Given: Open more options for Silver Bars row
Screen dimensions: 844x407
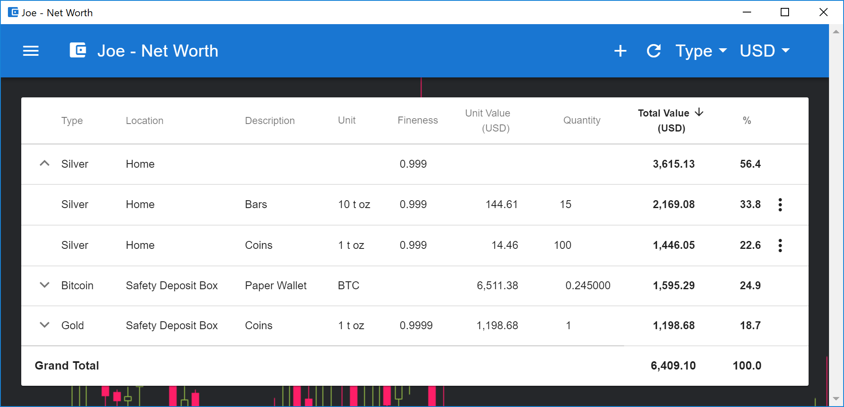Looking at the screenshot, I should (x=780, y=204).
